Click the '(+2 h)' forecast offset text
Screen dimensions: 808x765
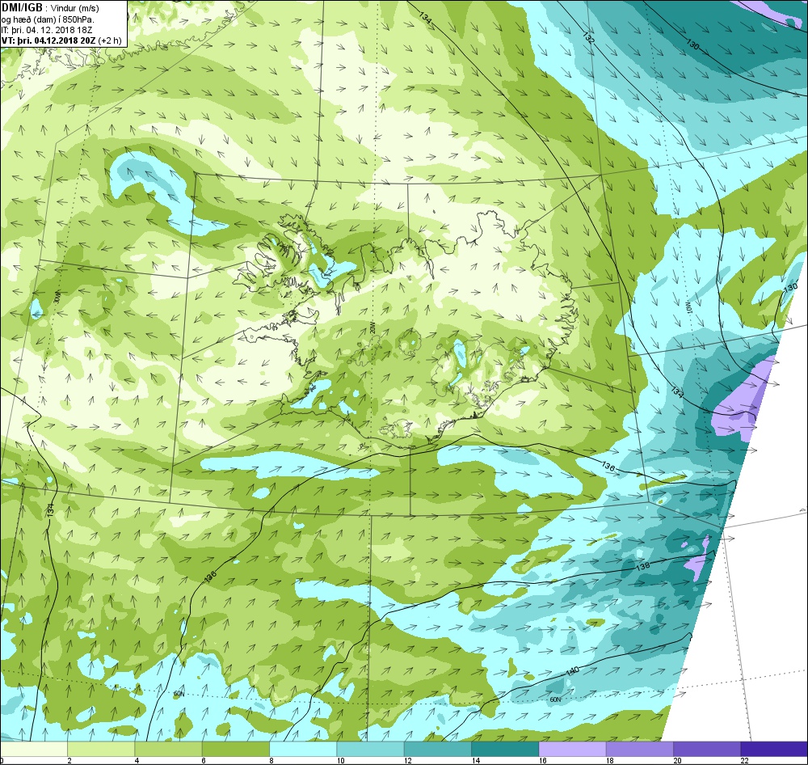pos(110,40)
